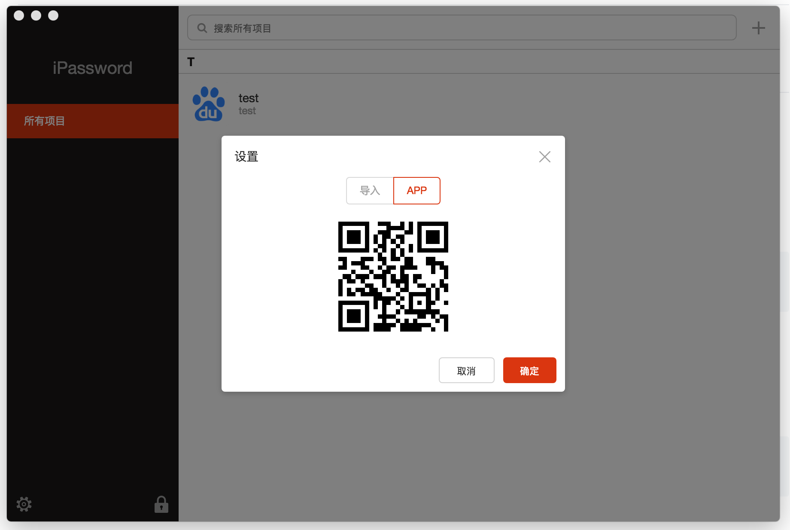Select the APP tab

[x=417, y=191]
